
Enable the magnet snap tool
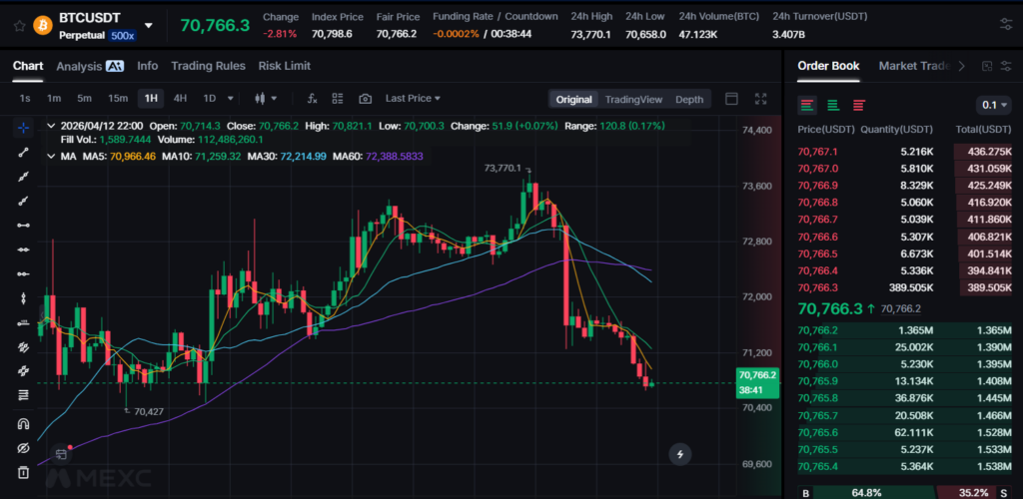[23, 423]
